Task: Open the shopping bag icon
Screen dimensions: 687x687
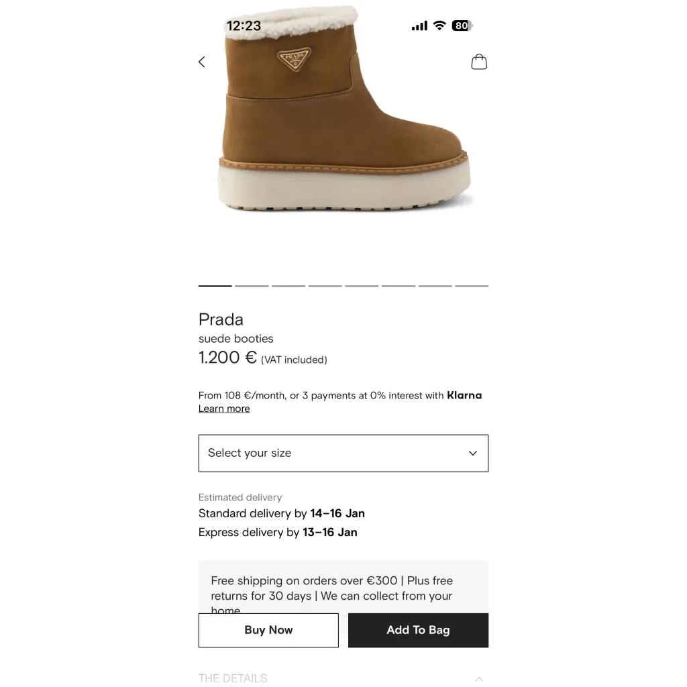Action: coord(479,62)
